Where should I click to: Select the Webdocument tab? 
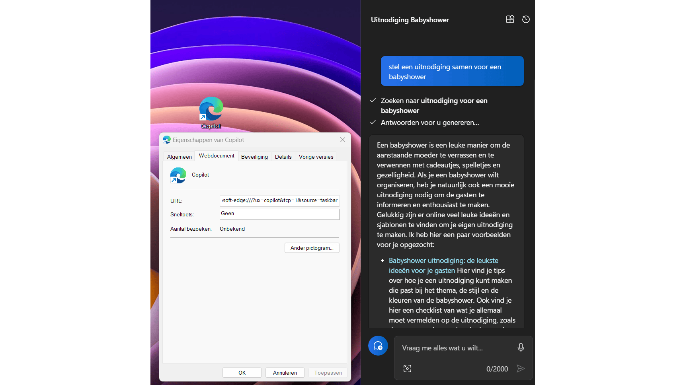coord(217,156)
